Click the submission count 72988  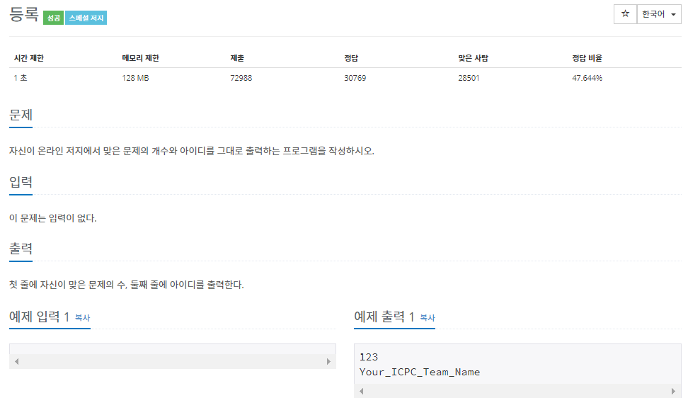tap(241, 78)
